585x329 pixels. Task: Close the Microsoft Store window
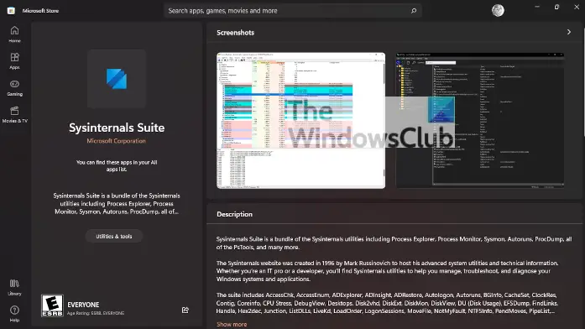click(x=577, y=7)
